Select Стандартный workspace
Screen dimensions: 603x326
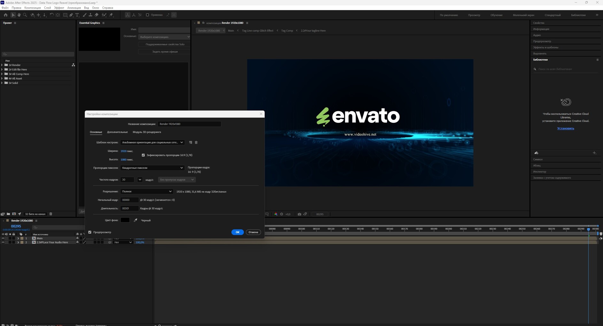(553, 15)
